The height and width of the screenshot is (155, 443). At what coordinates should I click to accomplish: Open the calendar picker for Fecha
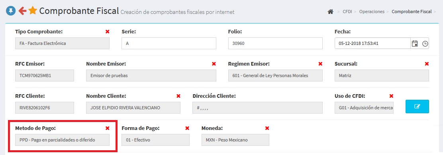point(415,44)
